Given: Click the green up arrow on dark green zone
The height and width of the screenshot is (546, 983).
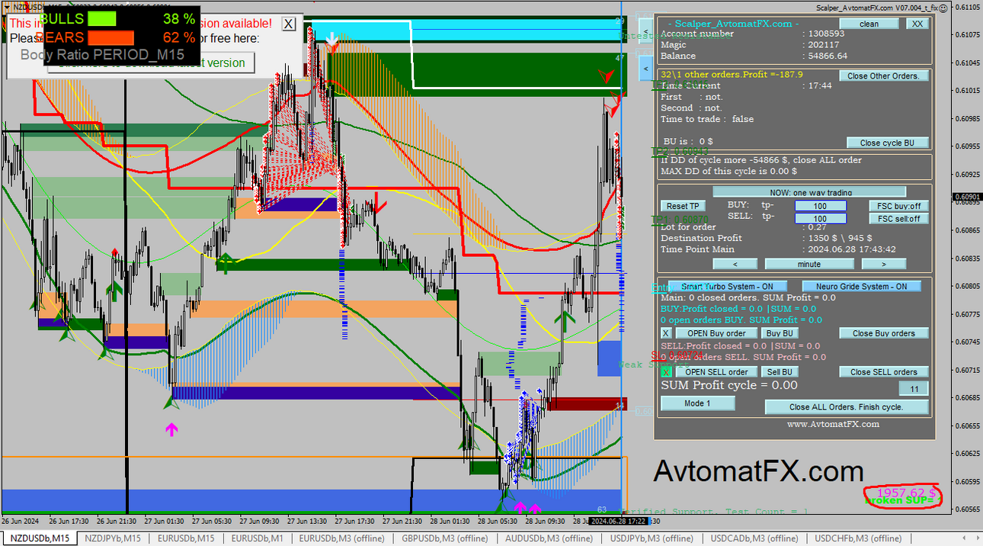Looking at the screenshot, I should coord(225,263).
